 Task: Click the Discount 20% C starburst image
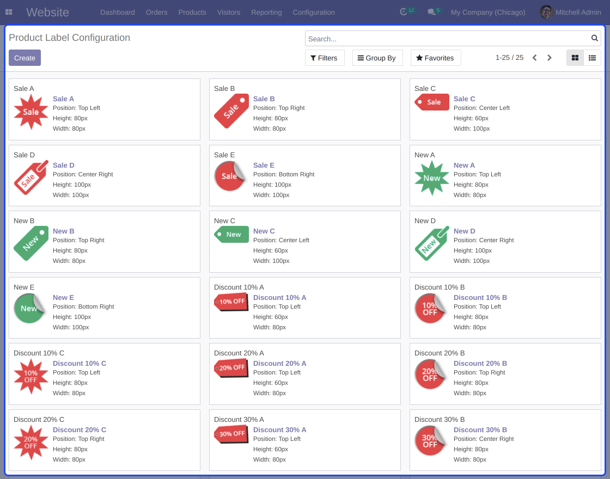tap(30, 443)
